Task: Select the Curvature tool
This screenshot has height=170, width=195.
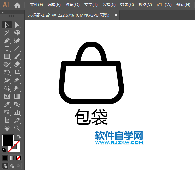Action: (17, 41)
